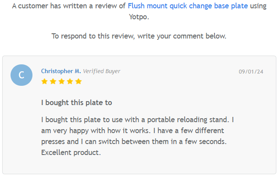Image resolution: width=279 pixels, height=176 pixels.
Task: Select the fifth rating star
Action: point(79,81)
